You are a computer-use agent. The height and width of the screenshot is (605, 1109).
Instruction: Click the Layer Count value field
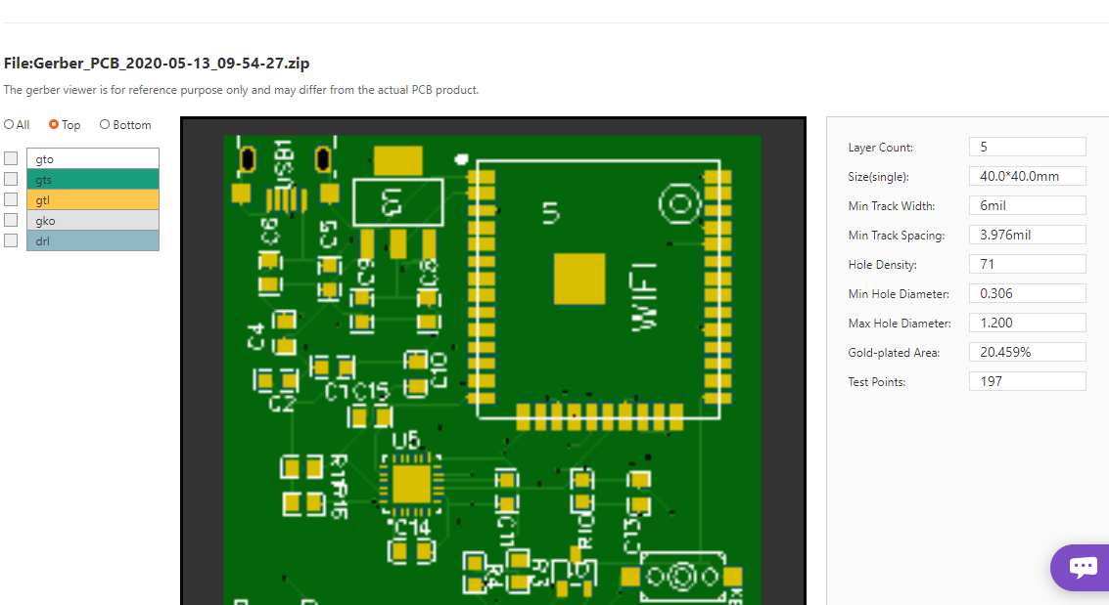[1027, 146]
